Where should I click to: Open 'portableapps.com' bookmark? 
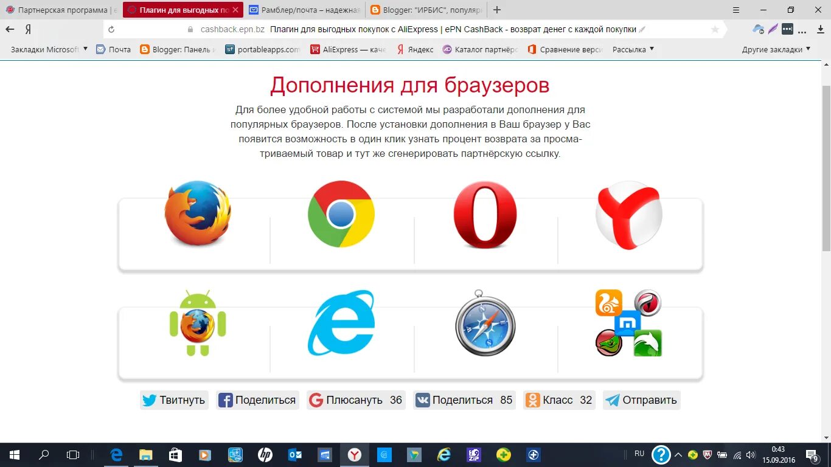coord(263,49)
